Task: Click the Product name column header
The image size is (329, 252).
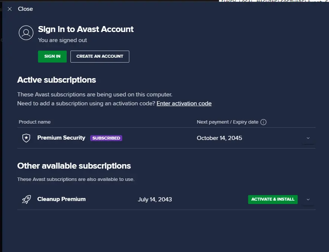Action: 35,122
